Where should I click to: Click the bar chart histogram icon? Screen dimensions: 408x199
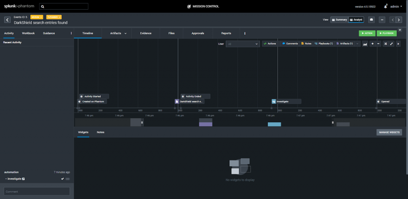(x=365, y=44)
